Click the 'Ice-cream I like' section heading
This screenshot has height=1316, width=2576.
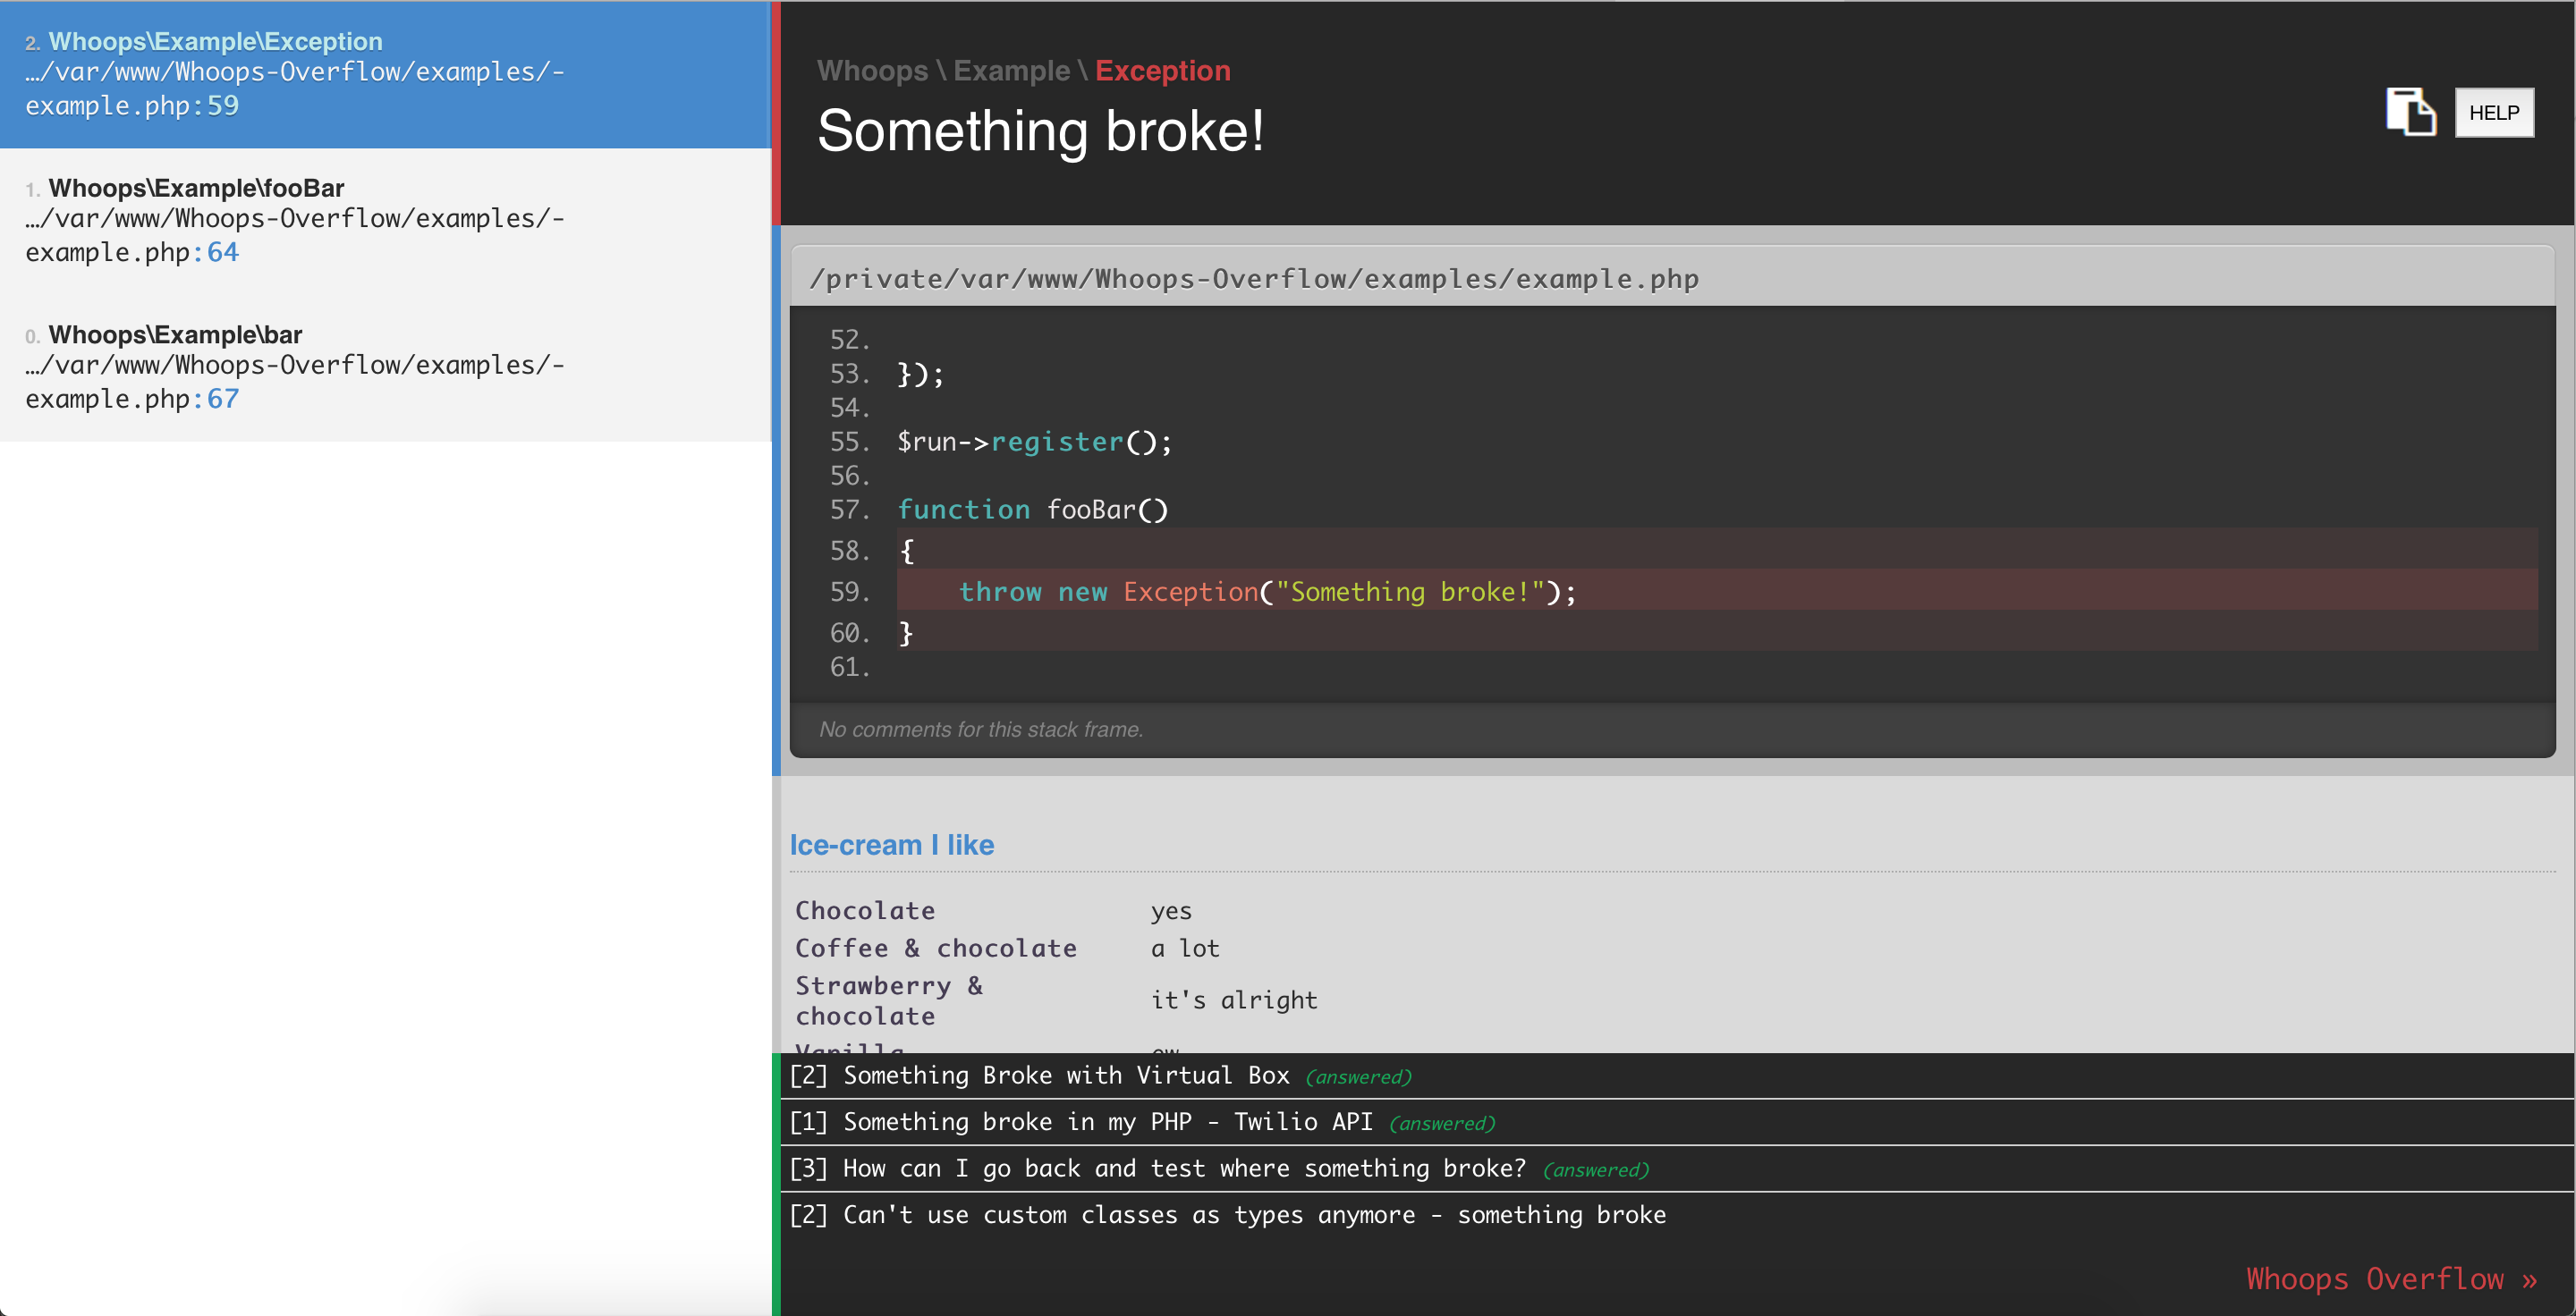pos(891,846)
